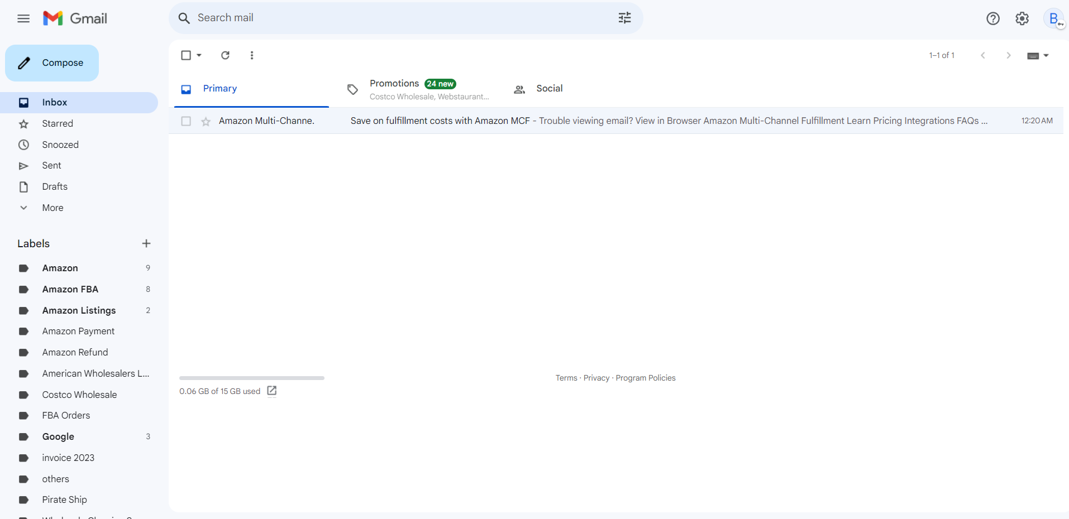
Task: Click the Sent arrow icon
Action: point(23,166)
